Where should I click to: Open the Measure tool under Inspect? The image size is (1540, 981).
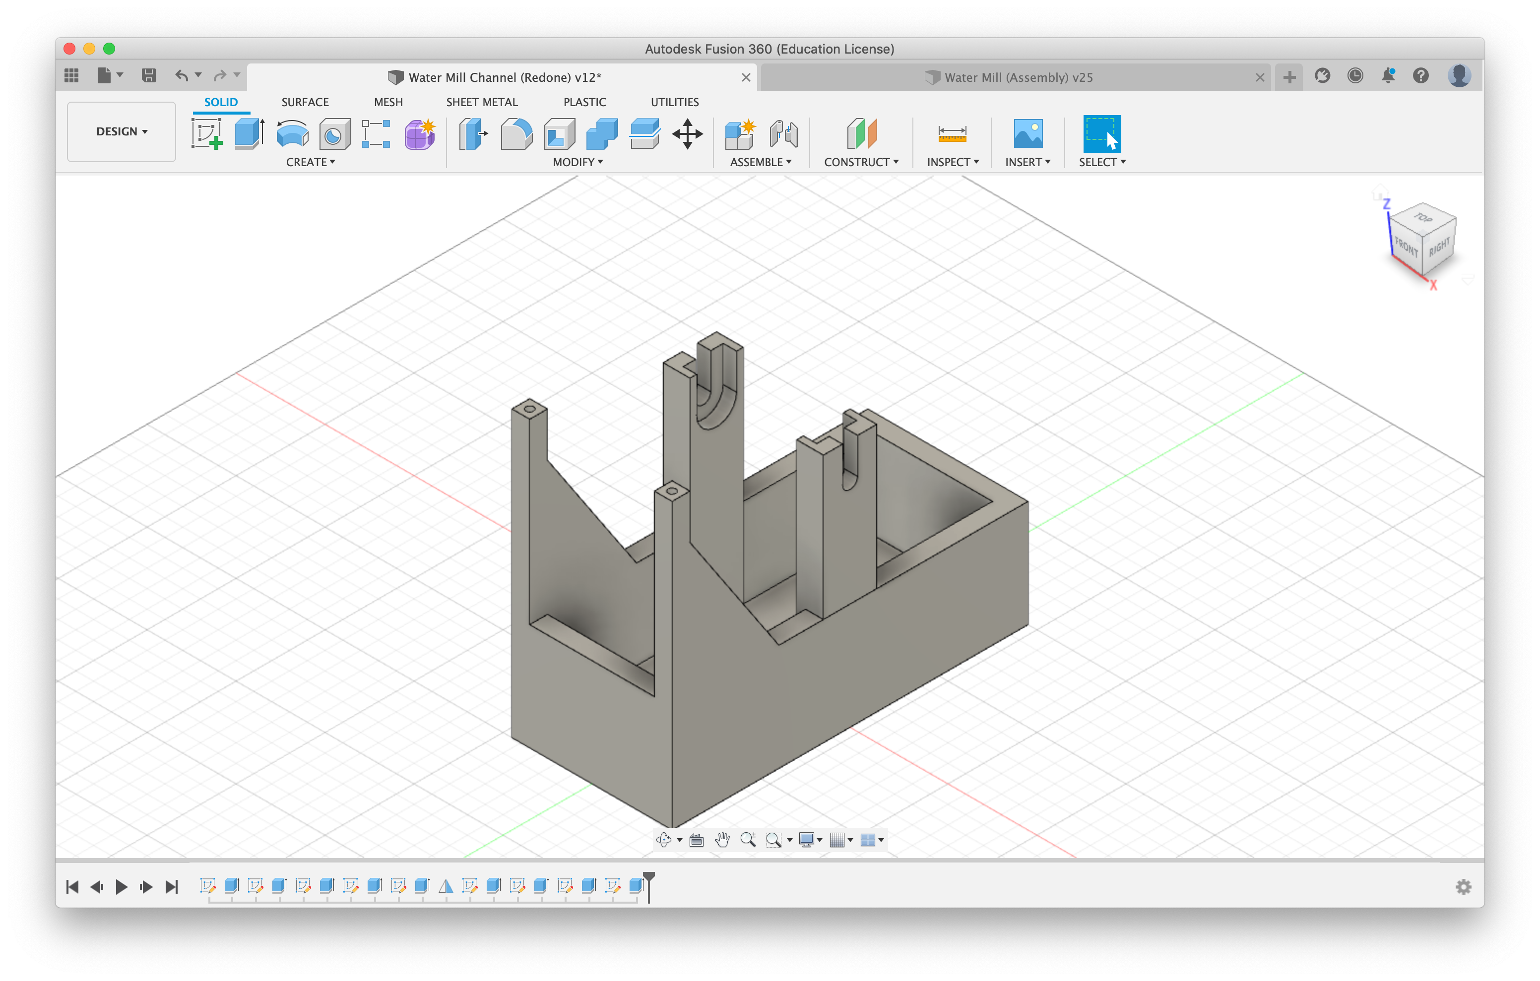[x=952, y=133]
